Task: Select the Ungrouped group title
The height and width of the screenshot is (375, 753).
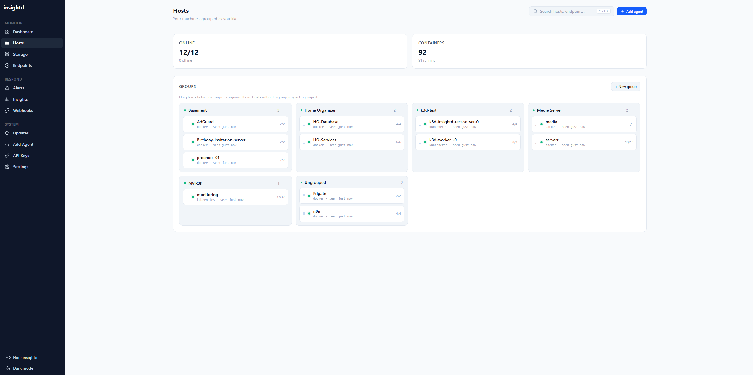Action: 315,182
